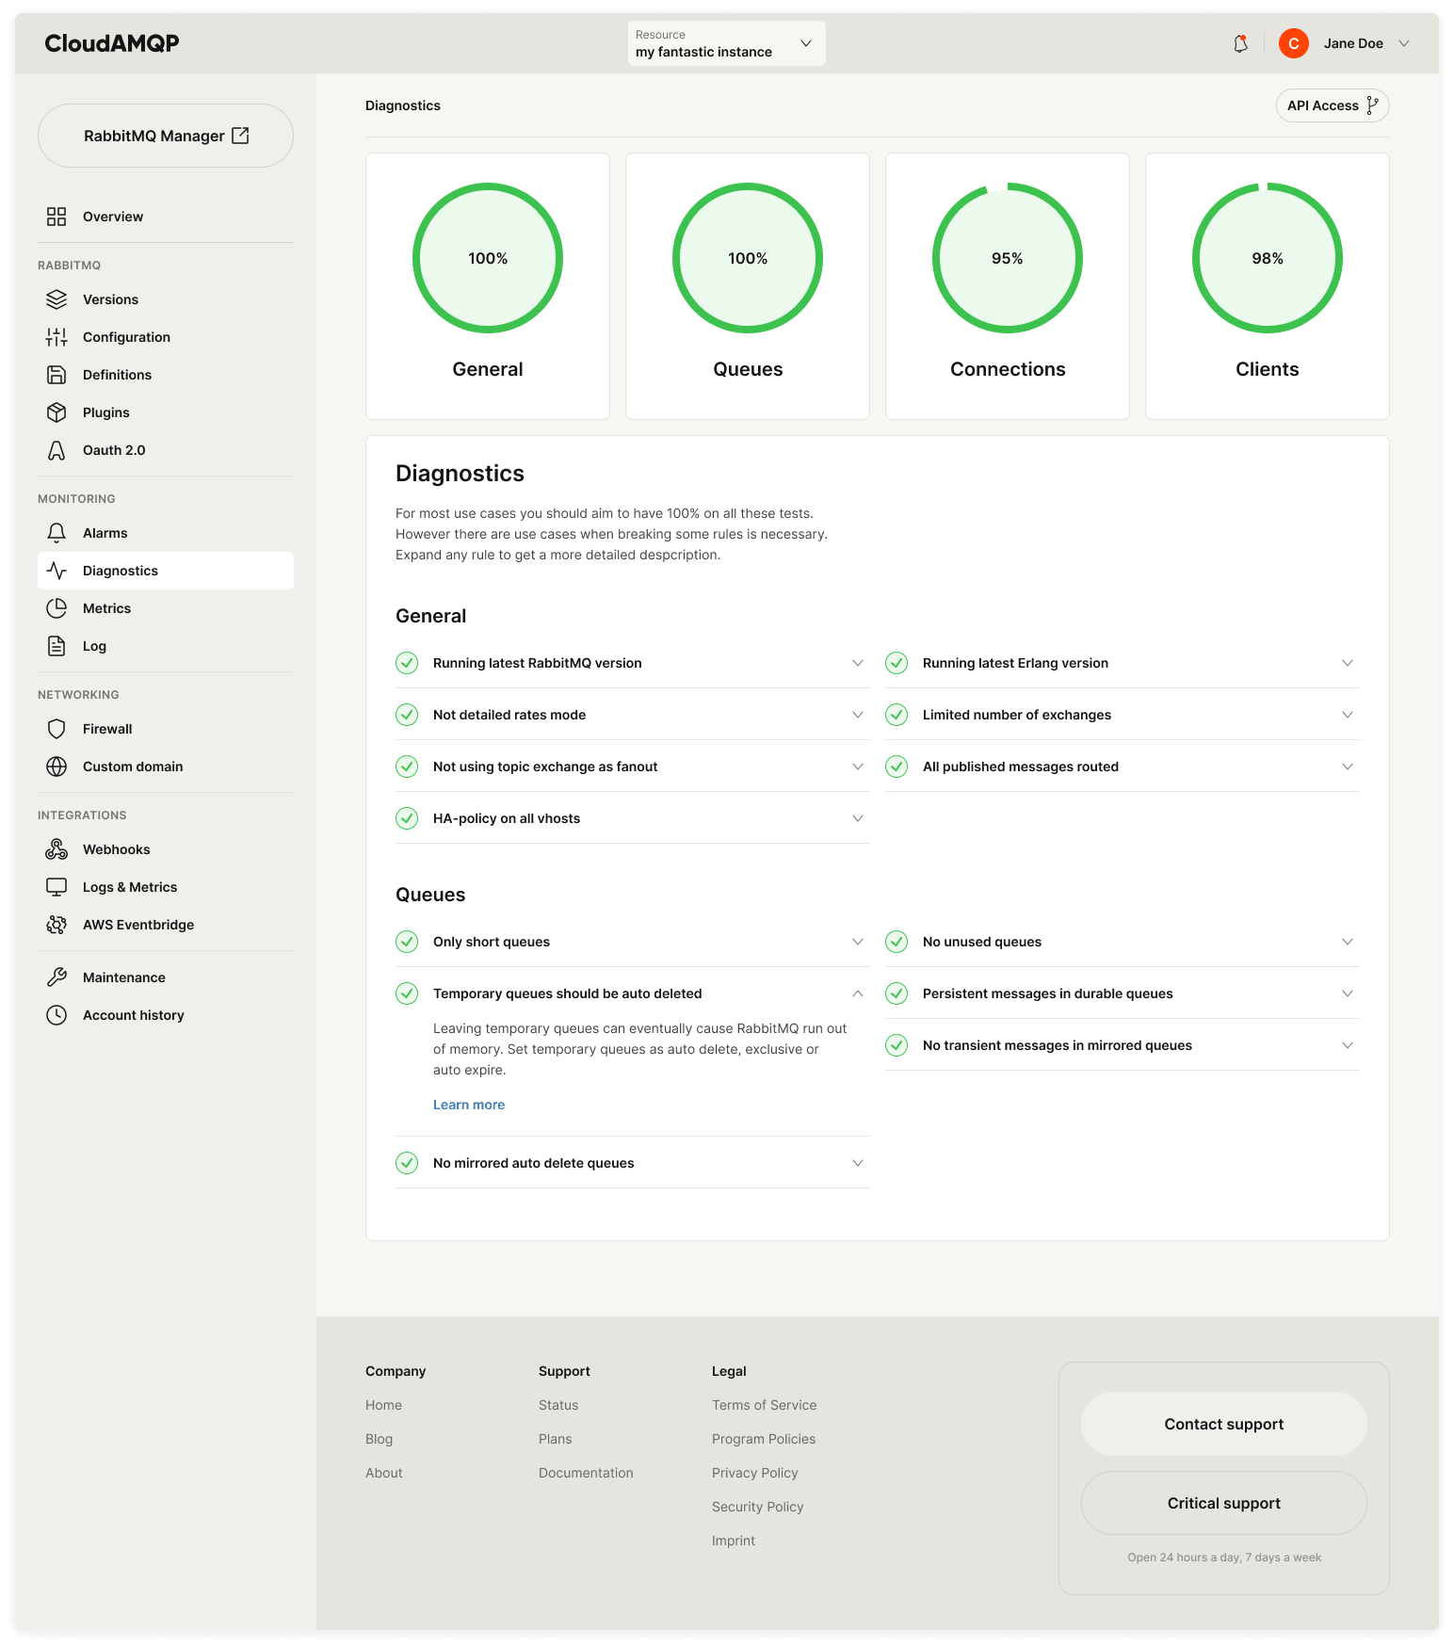Click the Overview grid icon

[57, 217]
